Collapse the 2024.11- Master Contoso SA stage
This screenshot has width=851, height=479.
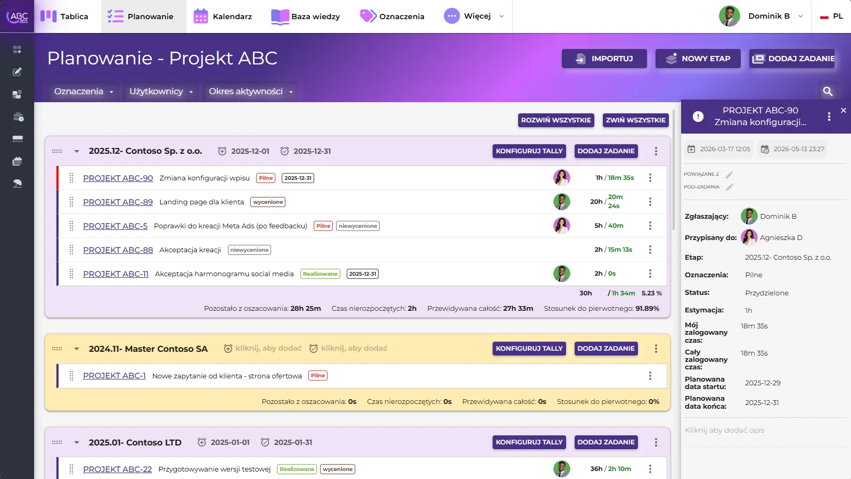pos(77,349)
